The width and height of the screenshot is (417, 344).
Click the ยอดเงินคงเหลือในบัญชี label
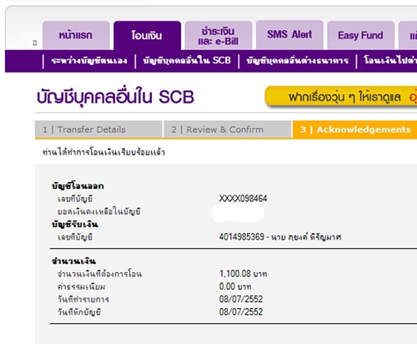98,212
